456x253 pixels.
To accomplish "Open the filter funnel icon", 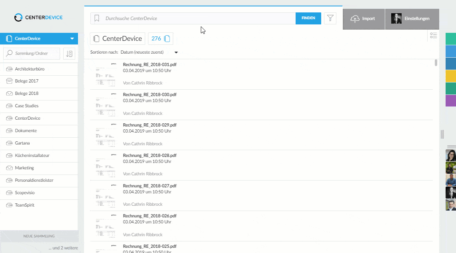I will [x=330, y=18].
